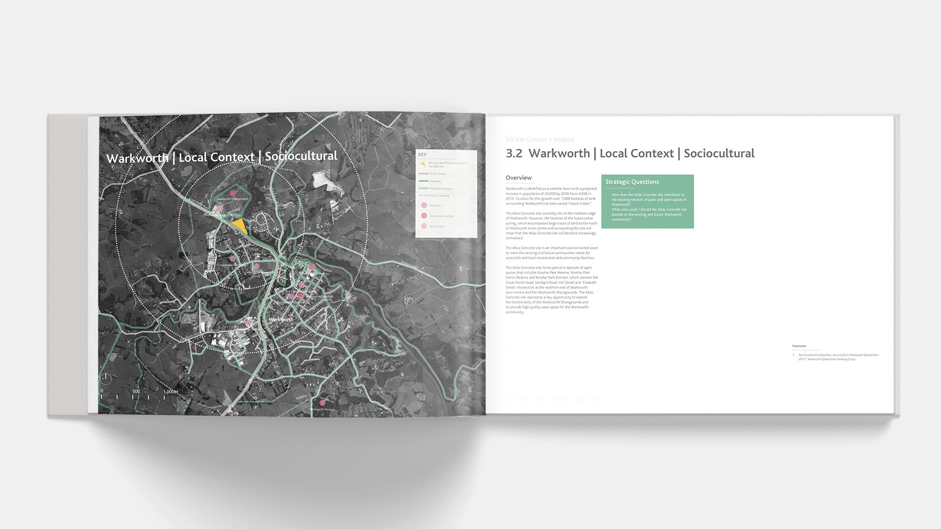This screenshot has height=529, width=941.
Task: Click the green Strategic Questions box title
Action: tap(632, 182)
